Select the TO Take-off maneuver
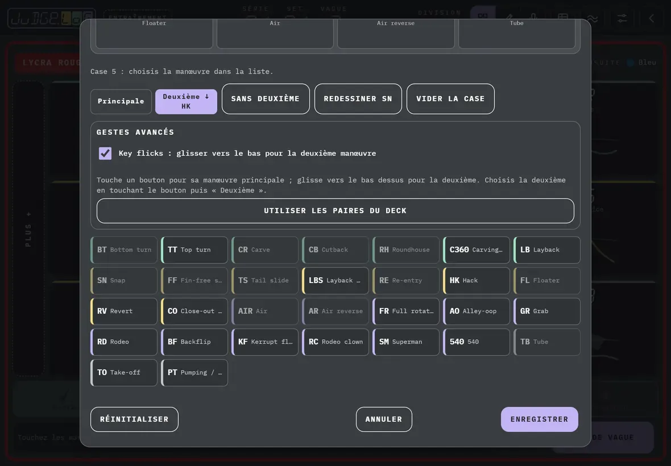The image size is (671, 466). point(124,373)
